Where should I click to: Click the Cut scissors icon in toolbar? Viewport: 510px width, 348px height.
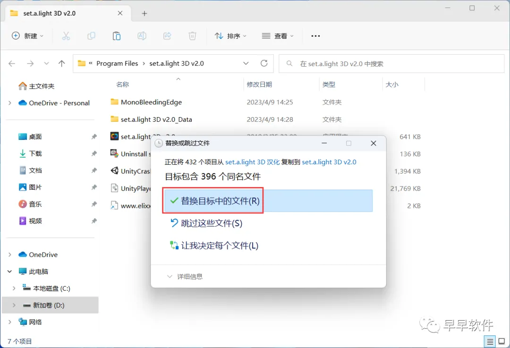pyautogui.click(x=66, y=36)
